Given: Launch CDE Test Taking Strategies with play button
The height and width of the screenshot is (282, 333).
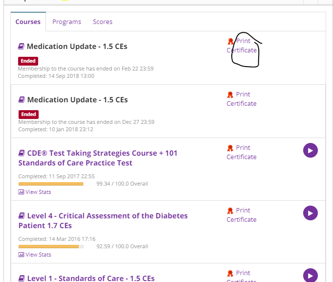Looking at the screenshot, I should click(x=311, y=150).
